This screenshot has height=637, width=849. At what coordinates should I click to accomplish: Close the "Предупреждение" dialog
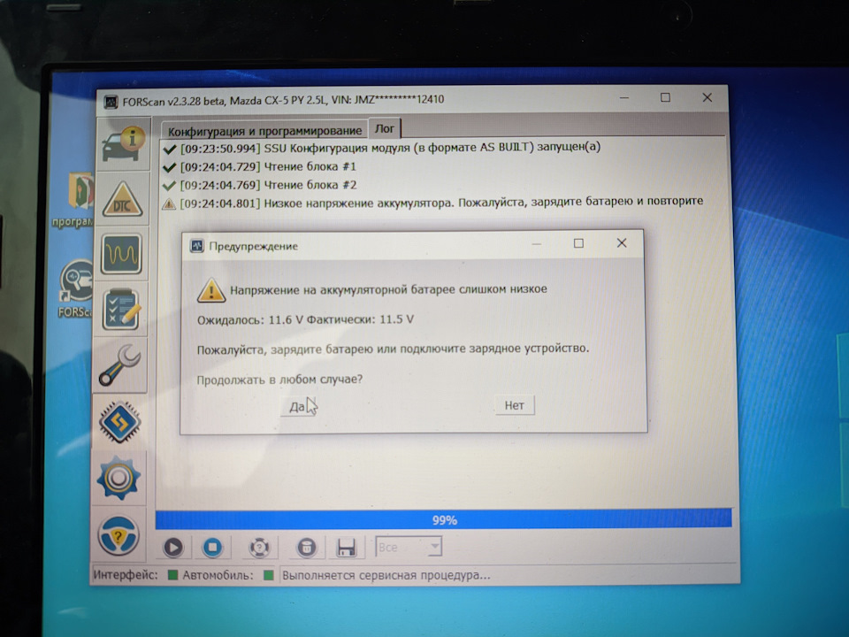(622, 243)
